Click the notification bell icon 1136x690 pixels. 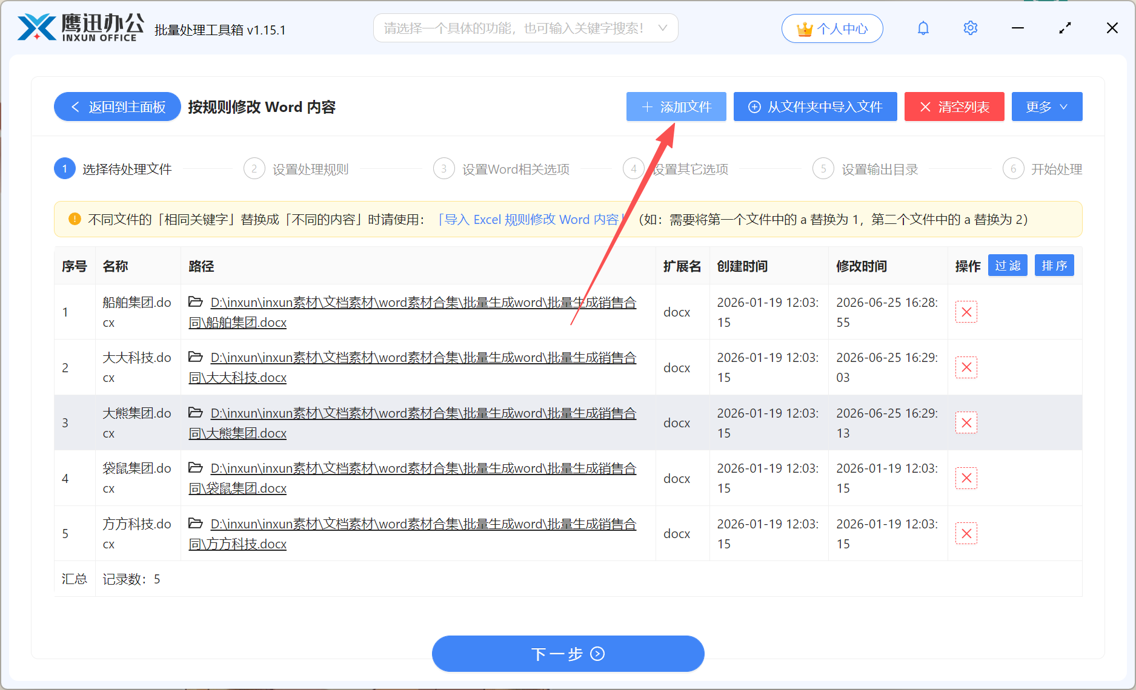tap(923, 28)
